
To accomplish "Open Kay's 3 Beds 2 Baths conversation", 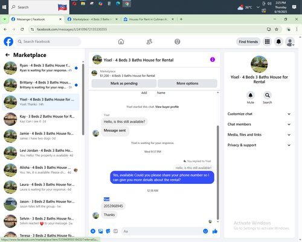I will click(40, 119).
